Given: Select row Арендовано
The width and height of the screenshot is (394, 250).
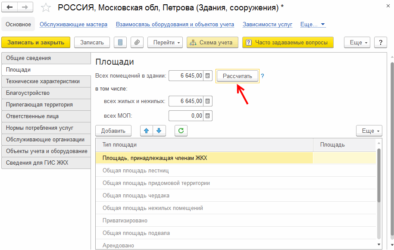Looking at the screenshot, I should tap(236, 245).
